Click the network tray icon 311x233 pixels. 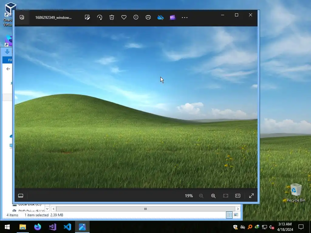coord(265,227)
